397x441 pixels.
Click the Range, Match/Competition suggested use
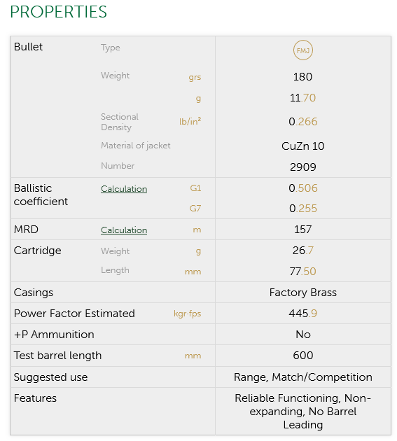302,377
